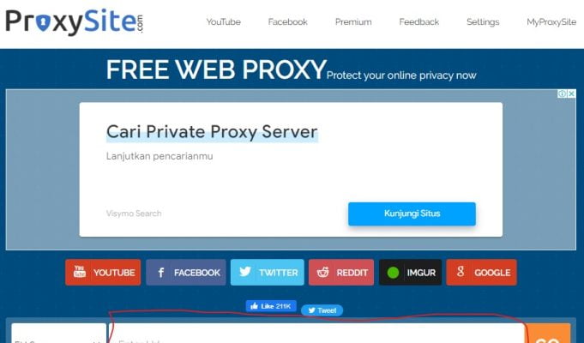Click the Facebook f icon
This screenshot has height=343, width=584.
tap(161, 273)
